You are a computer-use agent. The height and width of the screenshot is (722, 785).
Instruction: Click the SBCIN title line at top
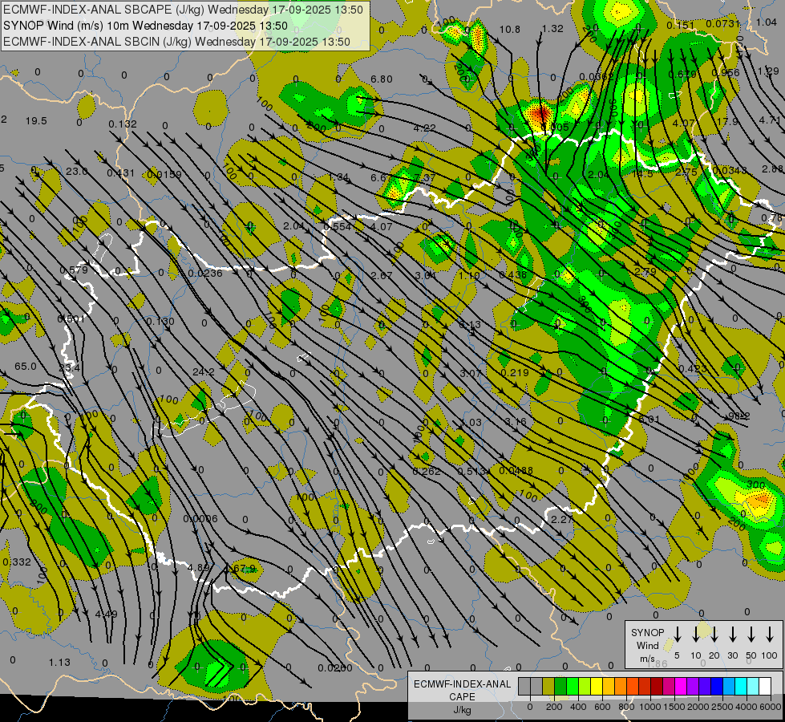click(x=176, y=42)
